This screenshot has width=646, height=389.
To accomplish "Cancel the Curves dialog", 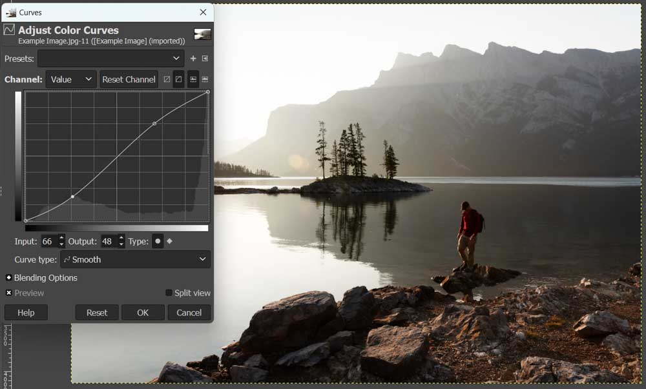I will coord(189,312).
